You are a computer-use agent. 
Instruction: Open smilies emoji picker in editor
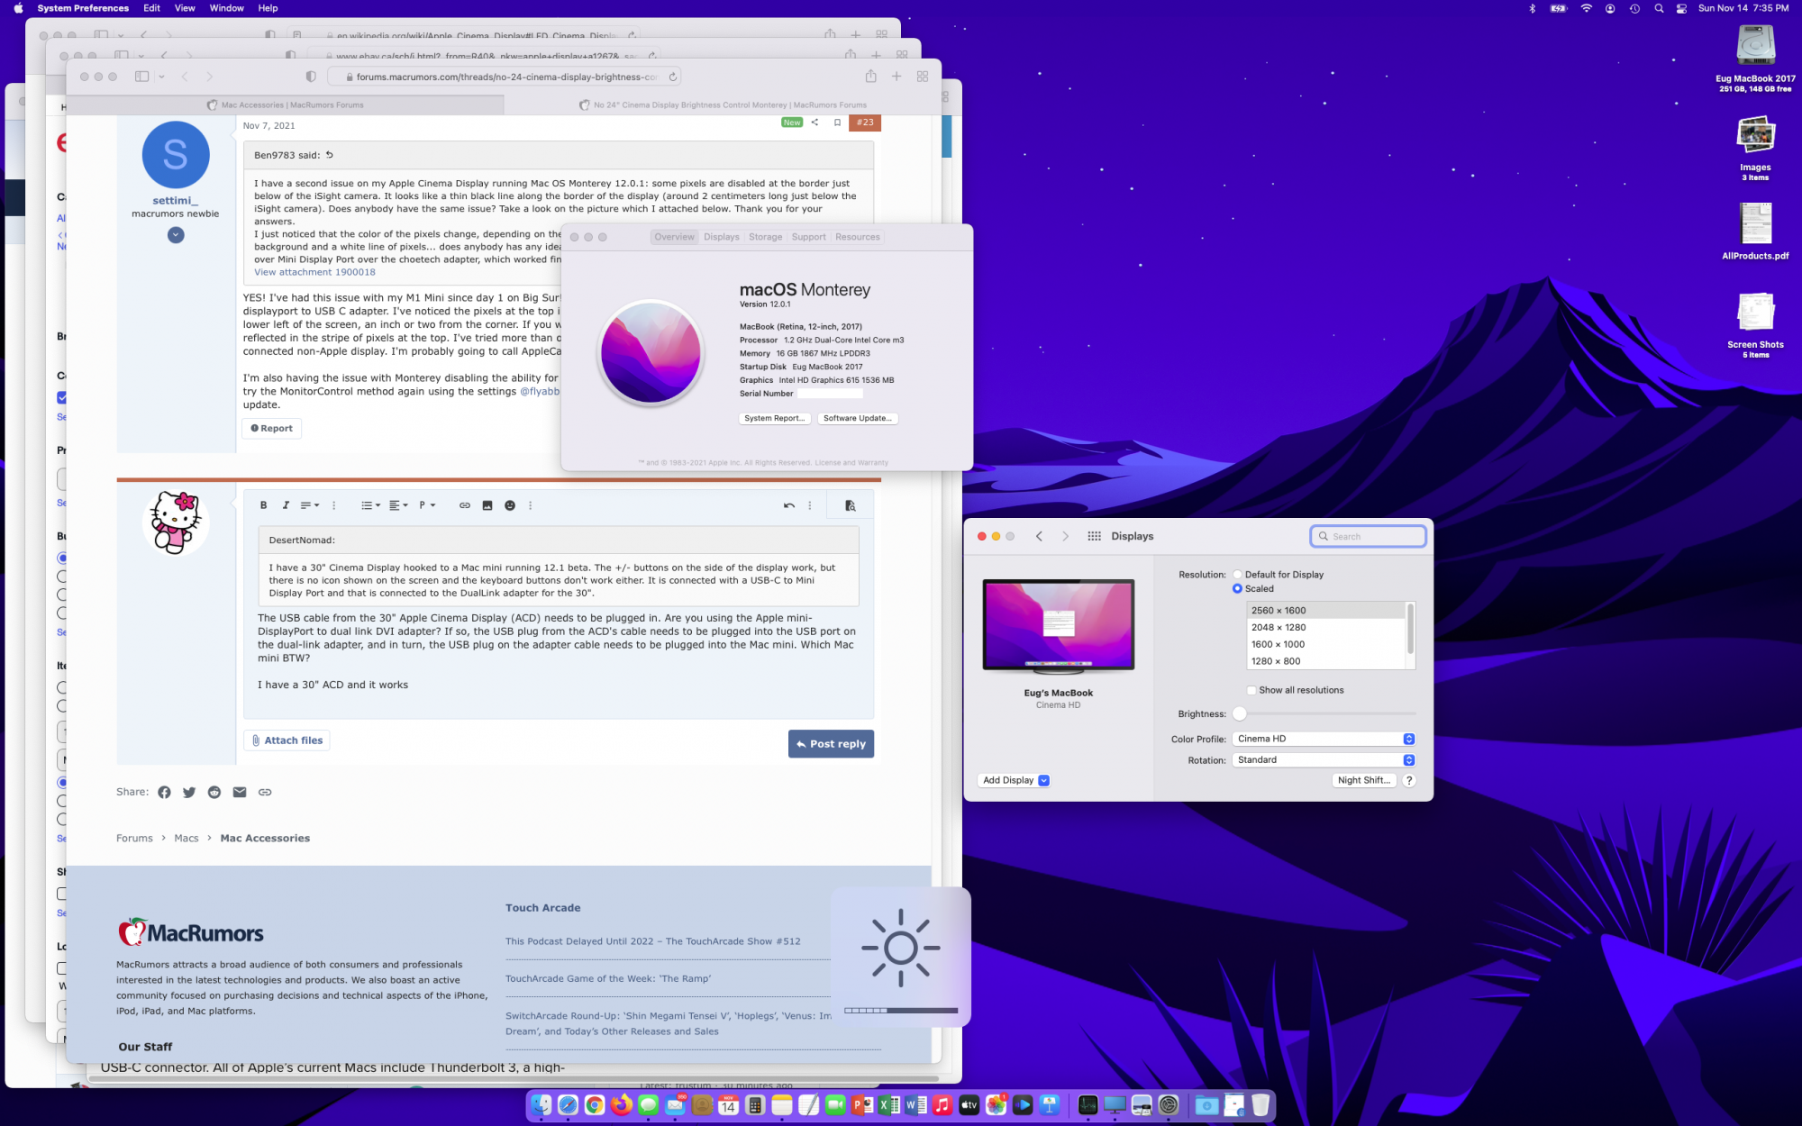point(510,505)
